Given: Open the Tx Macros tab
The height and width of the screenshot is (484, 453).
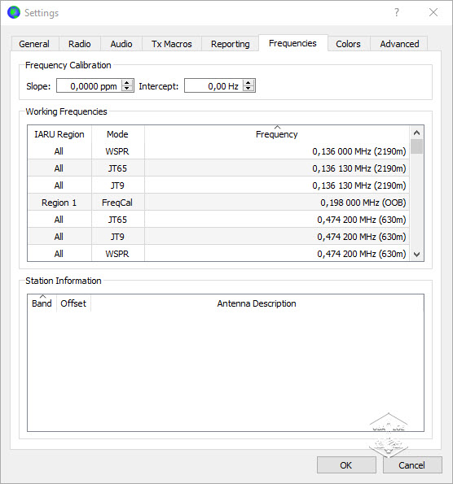Looking at the screenshot, I should tap(172, 44).
